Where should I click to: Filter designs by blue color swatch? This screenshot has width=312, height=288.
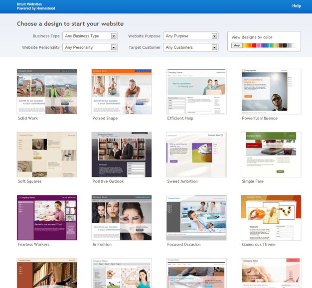point(267,45)
